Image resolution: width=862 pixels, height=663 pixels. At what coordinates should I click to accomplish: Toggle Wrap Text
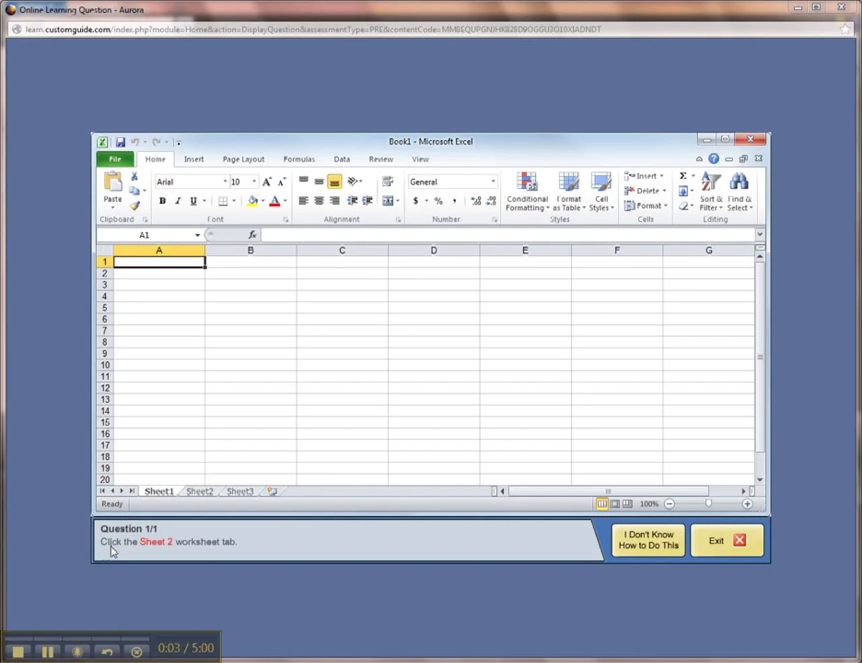coord(388,181)
